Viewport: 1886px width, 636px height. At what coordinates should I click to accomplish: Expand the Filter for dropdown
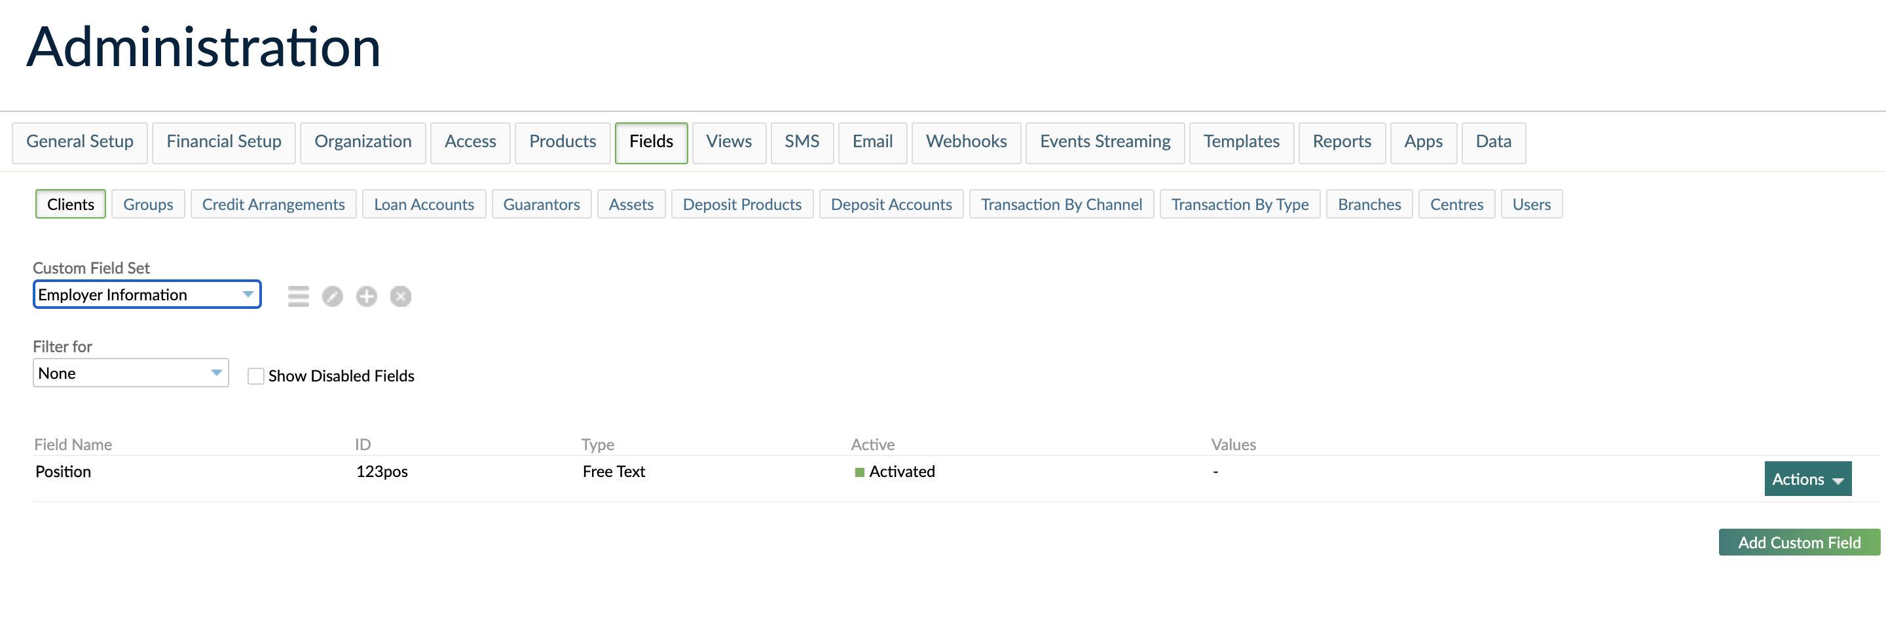130,372
